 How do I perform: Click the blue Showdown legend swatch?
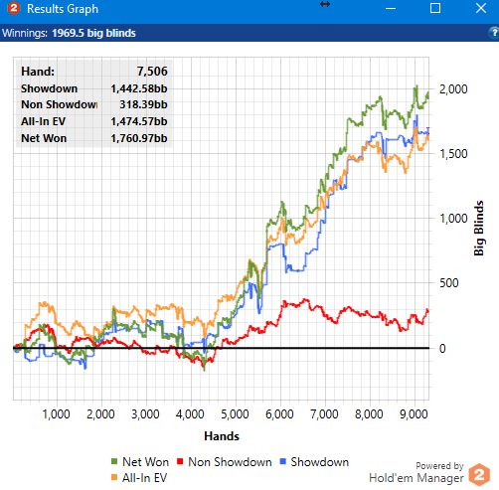pyautogui.click(x=282, y=461)
